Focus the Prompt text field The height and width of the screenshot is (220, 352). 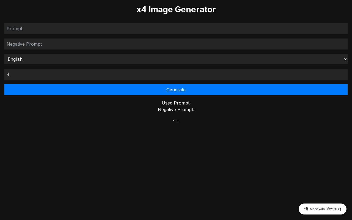(x=176, y=29)
